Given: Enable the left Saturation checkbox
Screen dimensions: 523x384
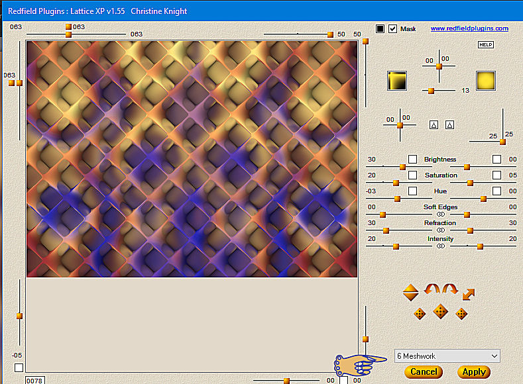Looking at the screenshot, I should 412,175.
